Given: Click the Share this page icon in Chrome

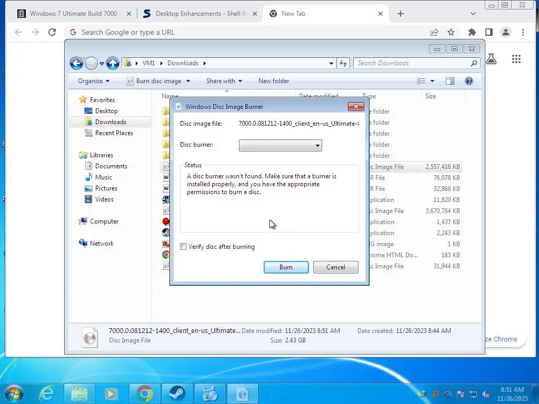Looking at the screenshot, I should pyautogui.click(x=434, y=32).
